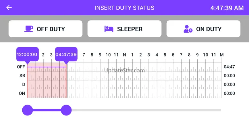Viewport: 249px width, 140px height.
Task: Click the coffee cup Off Duty icon
Action: 29,29
